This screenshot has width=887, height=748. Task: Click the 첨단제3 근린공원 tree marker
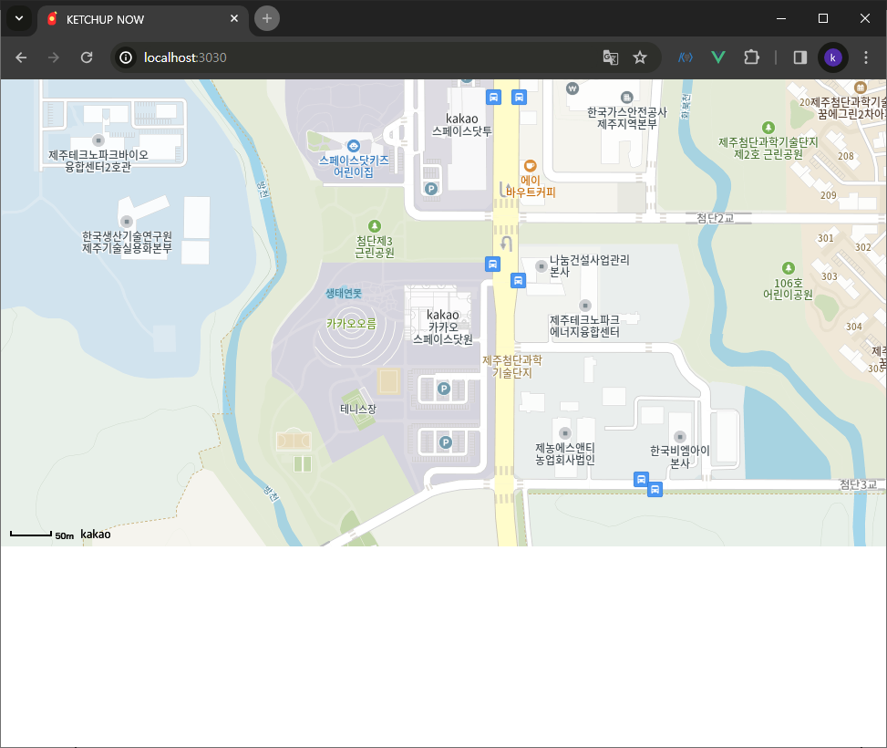pyautogui.click(x=375, y=226)
